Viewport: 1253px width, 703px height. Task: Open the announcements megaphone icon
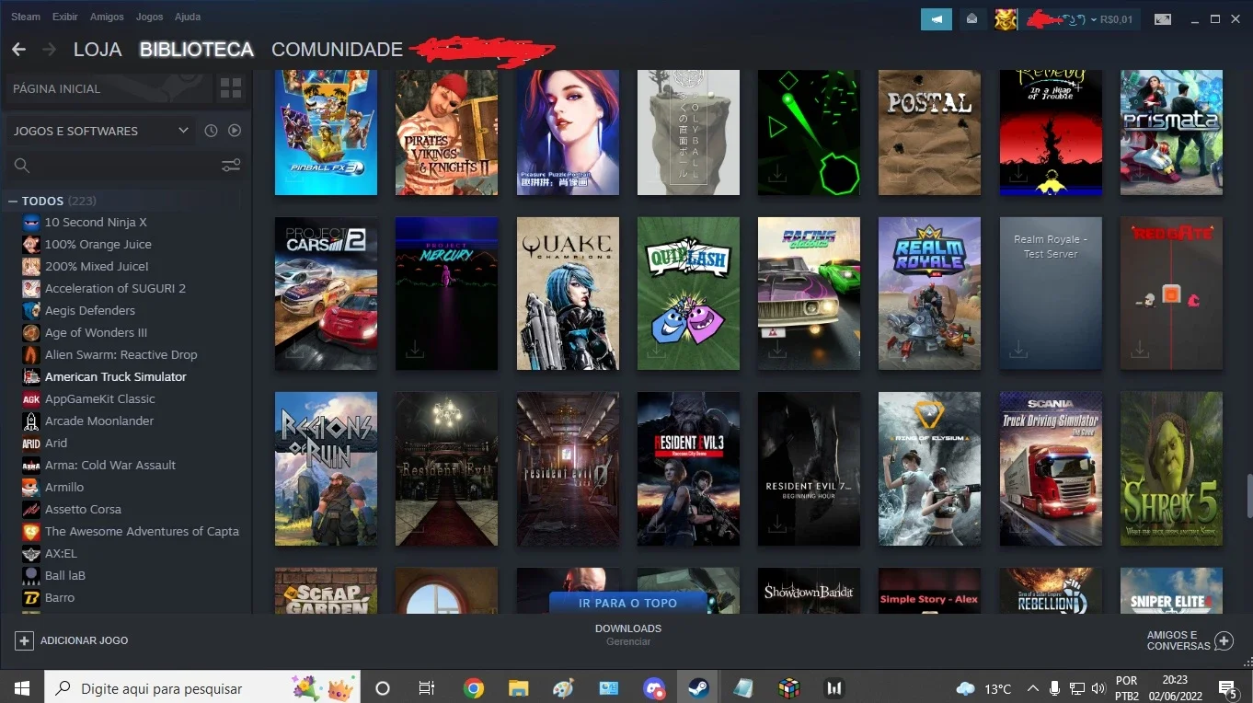(937, 18)
